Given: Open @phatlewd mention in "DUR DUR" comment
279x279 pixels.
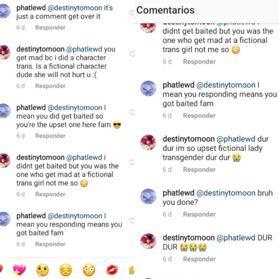Looking at the screenshot, I should click(x=236, y=238).
